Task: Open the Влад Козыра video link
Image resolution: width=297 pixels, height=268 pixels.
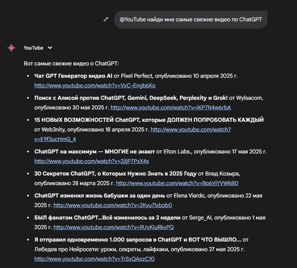Action: [177, 183]
